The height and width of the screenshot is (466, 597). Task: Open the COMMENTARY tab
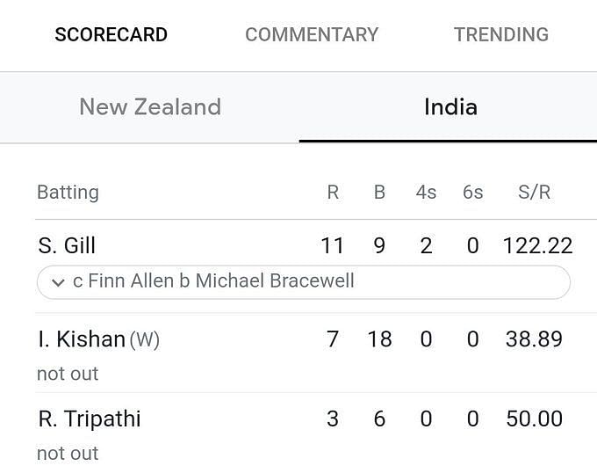pos(312,34)
